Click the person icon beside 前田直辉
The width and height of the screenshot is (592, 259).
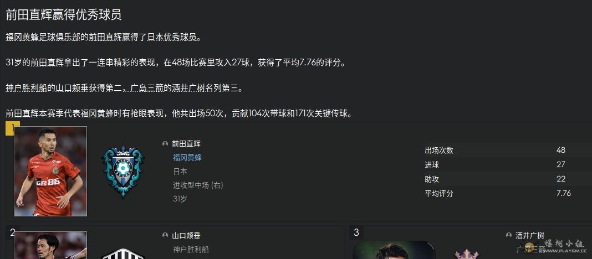165,144
